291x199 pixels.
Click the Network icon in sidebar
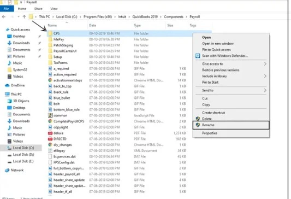[7, 170]
